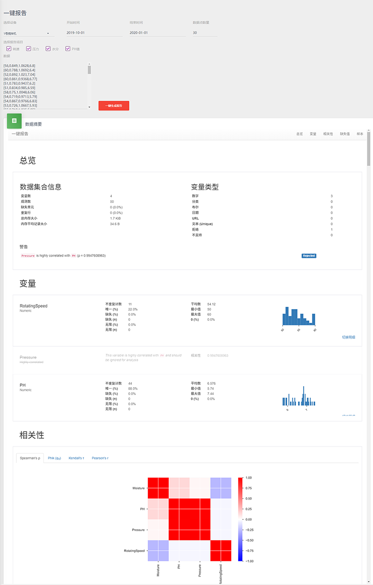
Task: Toggle the 转速 checkbox
Action: coord(9,49)
